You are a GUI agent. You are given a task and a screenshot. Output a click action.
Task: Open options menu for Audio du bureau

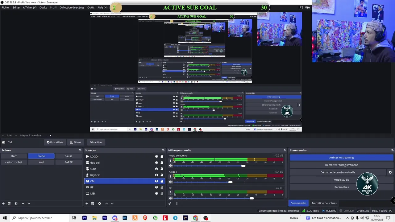click(171, 160)
